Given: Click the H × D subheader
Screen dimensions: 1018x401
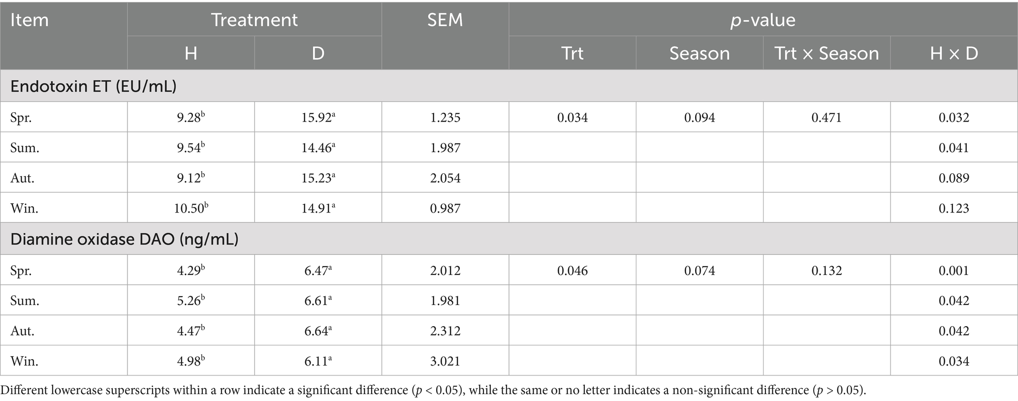Looking at the screenshot, I should click(954, 53).
